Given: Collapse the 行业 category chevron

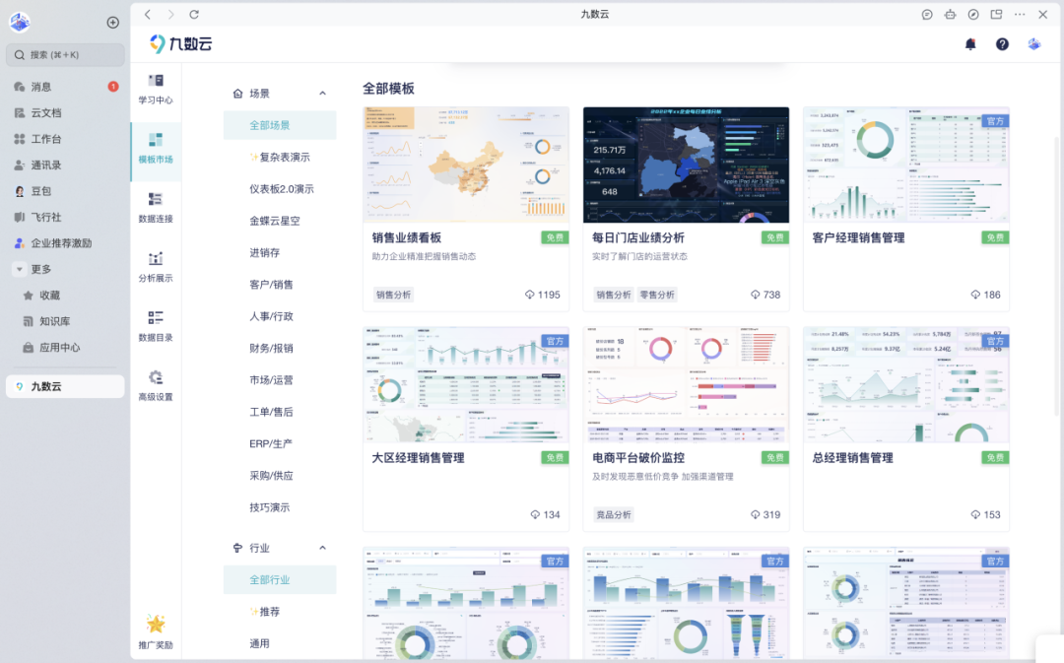Looking at the screenshot, I should click(x=322, y=549).
